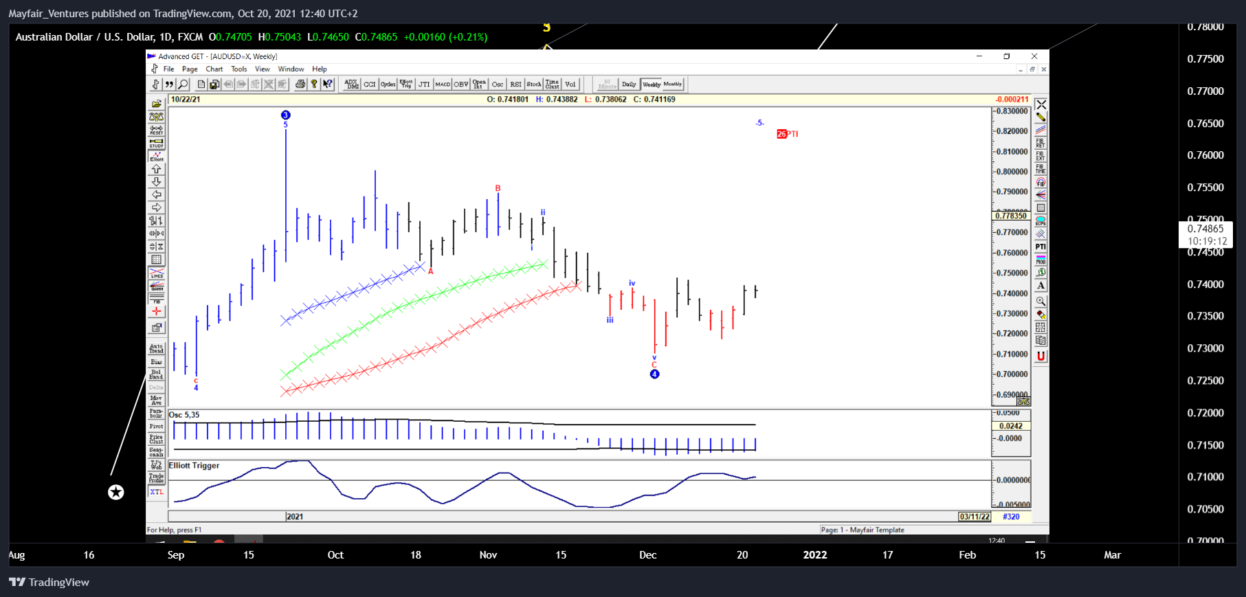Screen dimensions: 1246x597
Task: Add the Open Interest study
Action: (479, 85)
